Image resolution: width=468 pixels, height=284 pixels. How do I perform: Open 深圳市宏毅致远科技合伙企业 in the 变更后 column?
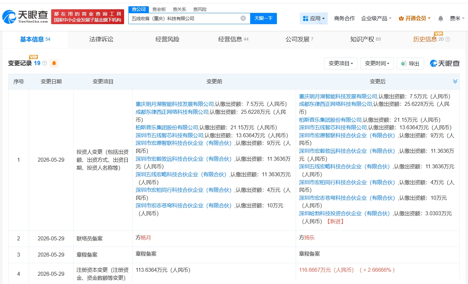pyautogui.click(x=348, y=151)
